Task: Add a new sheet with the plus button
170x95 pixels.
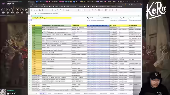Action: point(33,93)
